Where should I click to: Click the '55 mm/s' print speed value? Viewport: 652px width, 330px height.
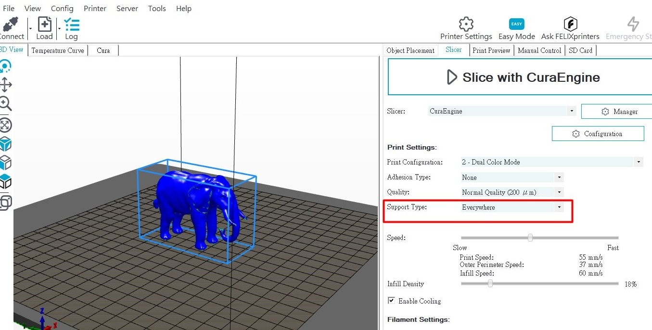[591, 257]
